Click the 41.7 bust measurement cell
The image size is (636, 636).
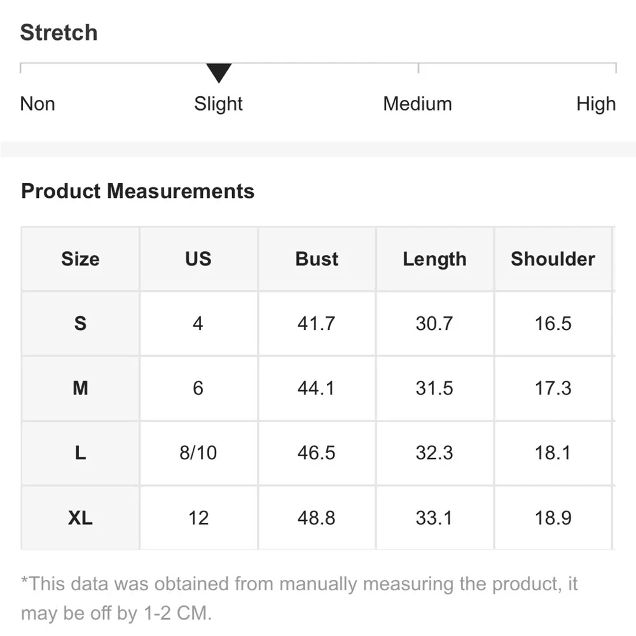[x=317, y=324]
